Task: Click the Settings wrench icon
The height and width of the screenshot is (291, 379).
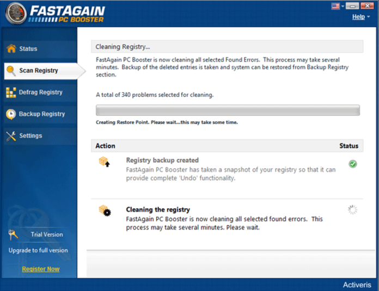Action: coord(11,136)
